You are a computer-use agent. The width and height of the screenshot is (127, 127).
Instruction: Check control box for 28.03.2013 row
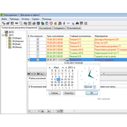[38, 53]
